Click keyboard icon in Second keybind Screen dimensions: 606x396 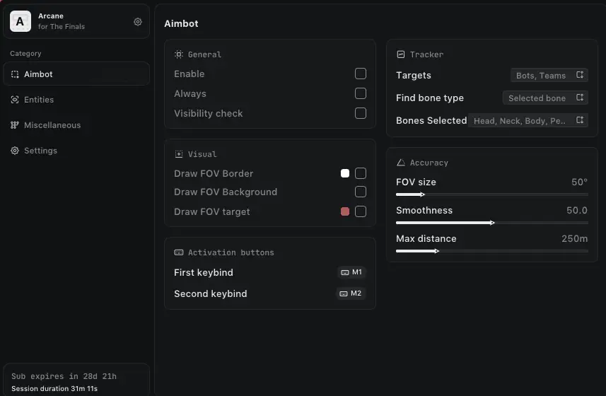(x=343, y=294)
